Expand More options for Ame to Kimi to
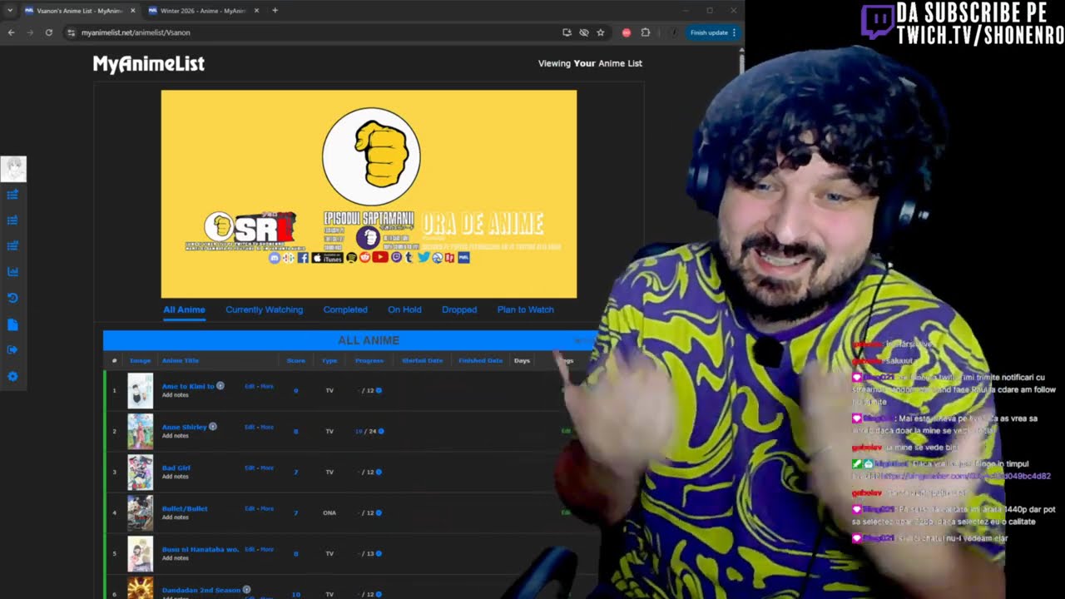 click(x=267, y=386)
